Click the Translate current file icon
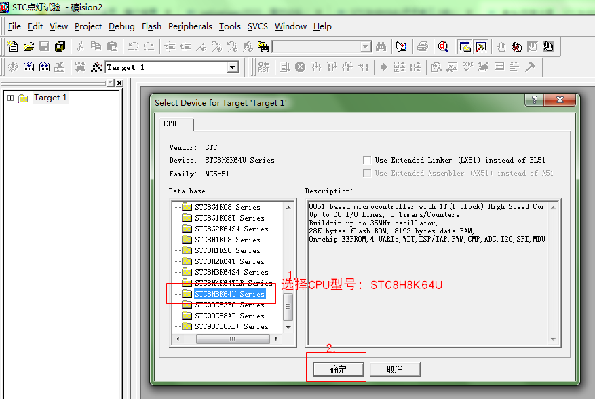Viewport: 595px width, 399px height. tap(14, 67)
